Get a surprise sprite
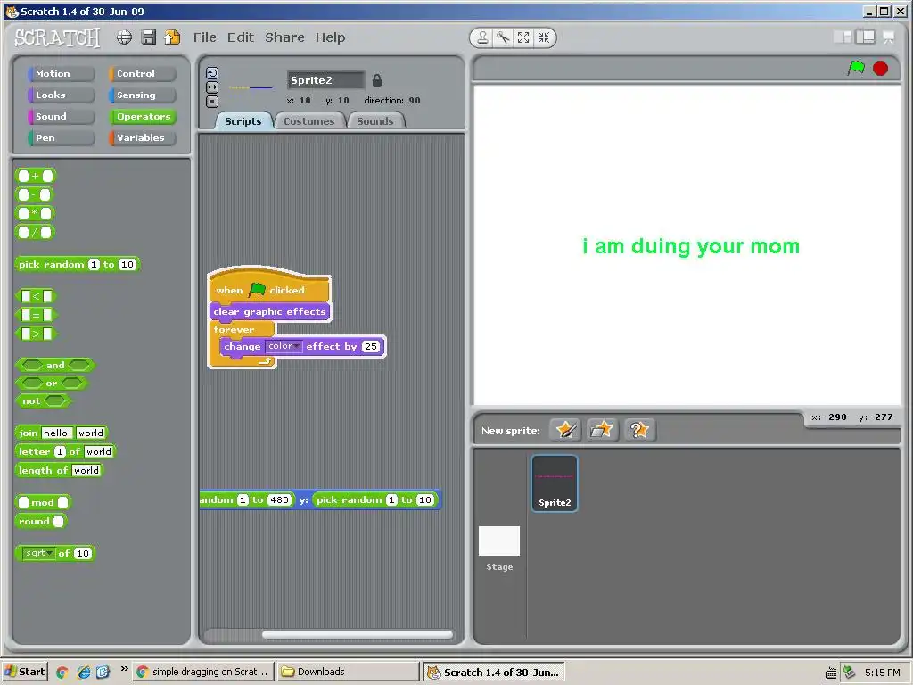Viewport: 913px width, 685px height. coord(639,430)
